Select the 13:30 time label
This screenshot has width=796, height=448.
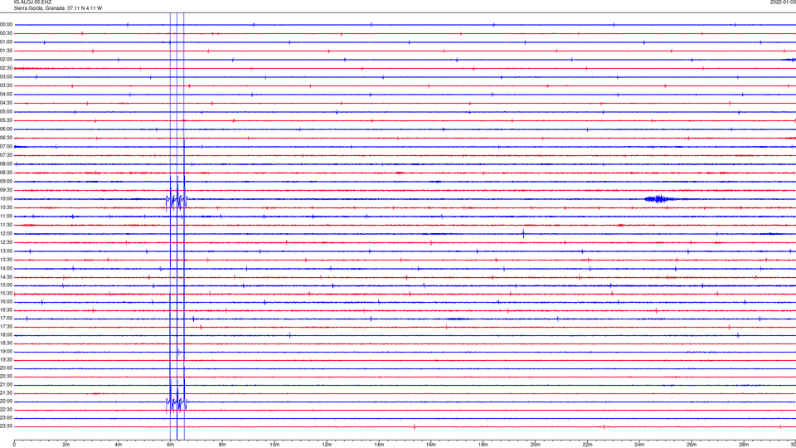(7, 260)
